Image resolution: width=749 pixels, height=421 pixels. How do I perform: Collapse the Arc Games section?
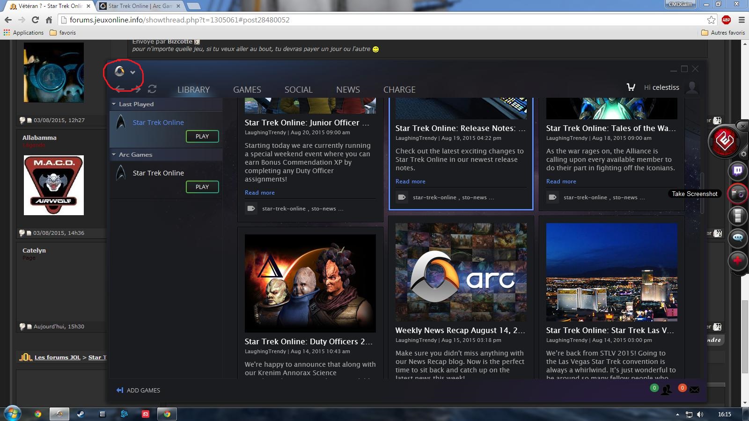(114, 154)
